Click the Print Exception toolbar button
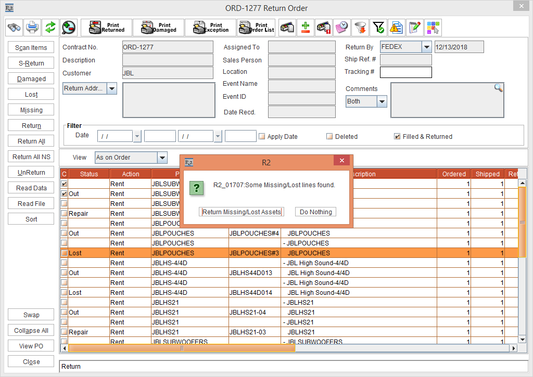The width and height of the screenshot is (533, 377). coord(210,28)
